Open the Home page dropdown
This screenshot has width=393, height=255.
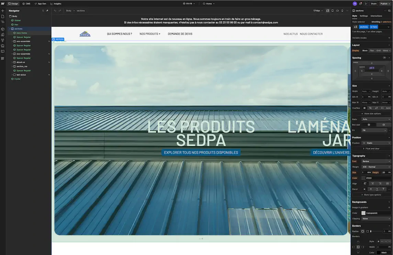(x=209, y=4)
